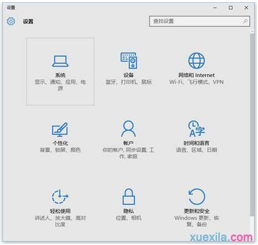Image resolution: width=258 pixels, height=245 pixels.
Task: Click the 时间和语言 label text
Action: click(197, 143)
